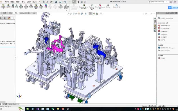Switch to the 草图 (Sketch) tab

tap(4, 13)
